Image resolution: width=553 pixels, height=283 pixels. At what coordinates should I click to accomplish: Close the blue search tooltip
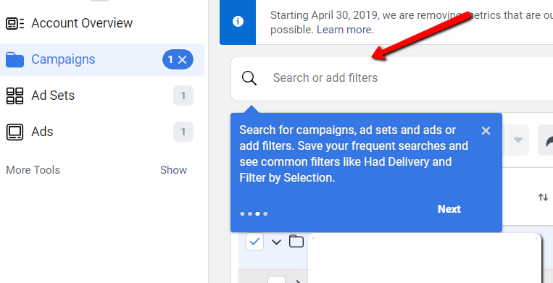486,131
